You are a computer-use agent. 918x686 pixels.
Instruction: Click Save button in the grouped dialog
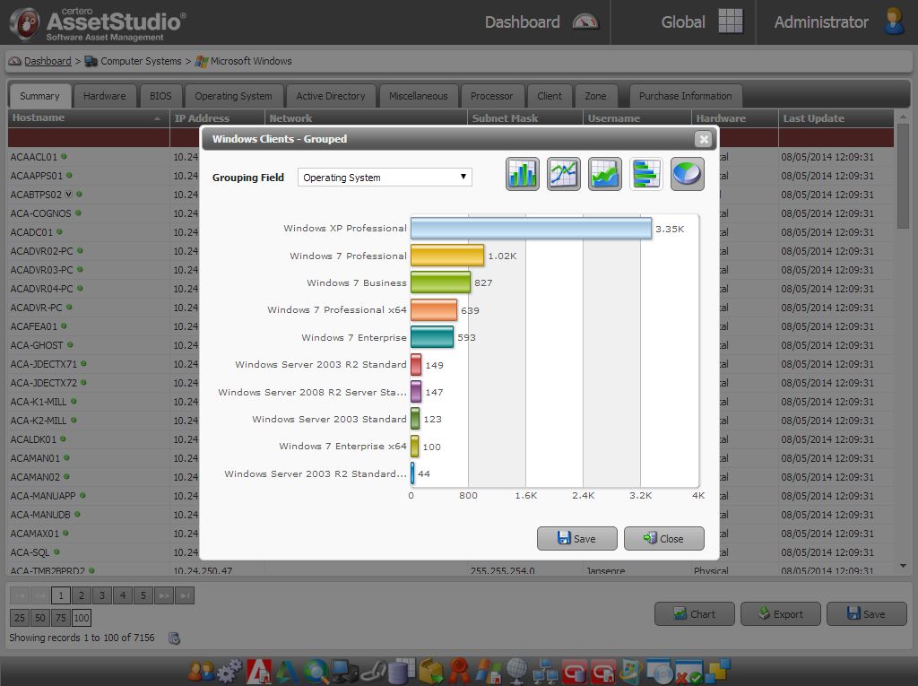click(576, 538)
